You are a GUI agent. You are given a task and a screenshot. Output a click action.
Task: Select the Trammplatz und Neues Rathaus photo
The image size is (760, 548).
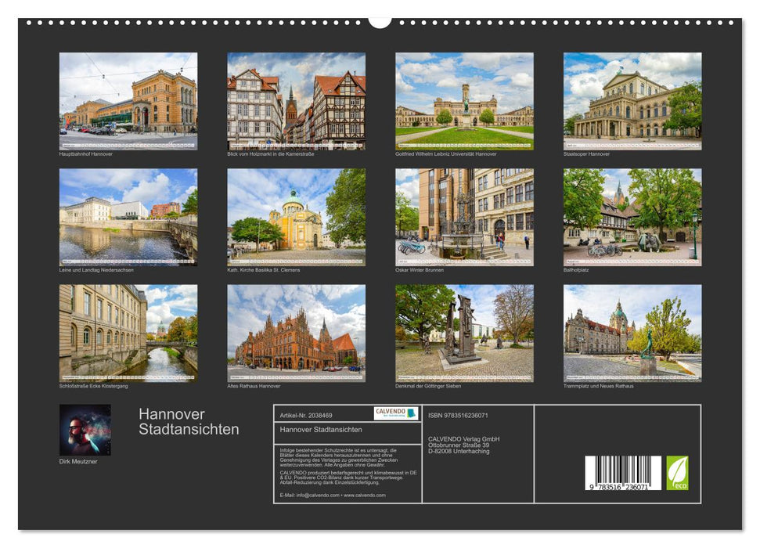(x=634, y=333)
